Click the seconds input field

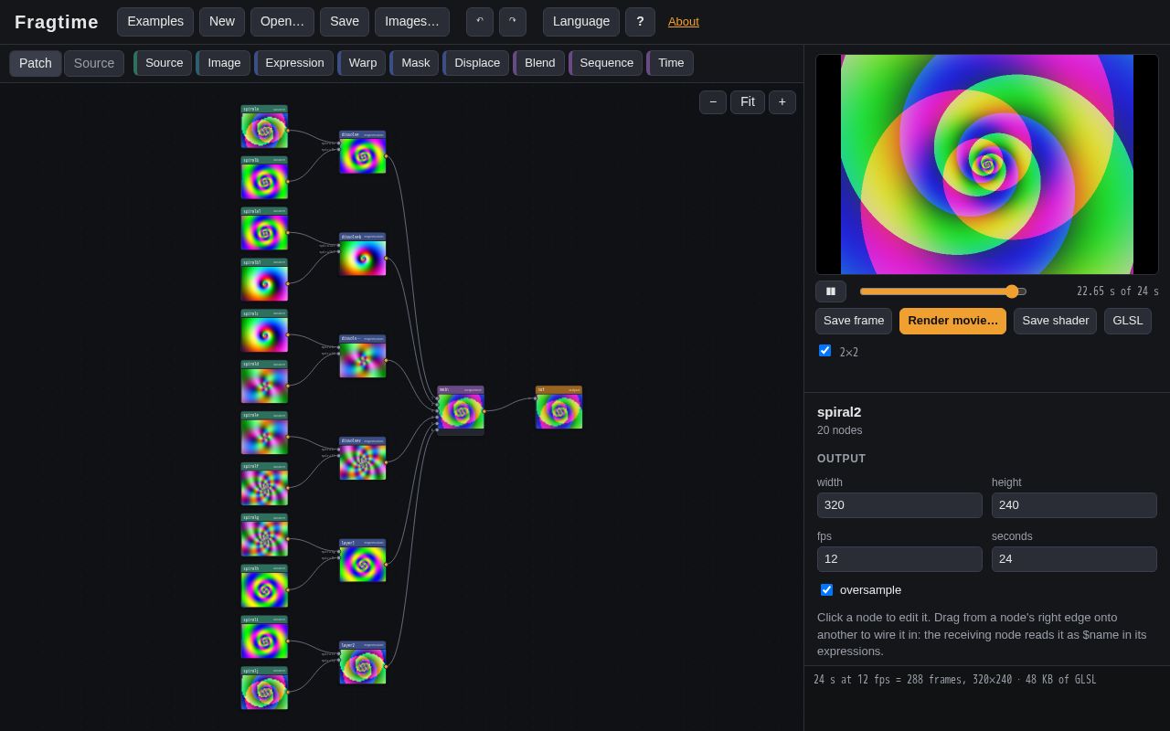[x=1074, y=559]
